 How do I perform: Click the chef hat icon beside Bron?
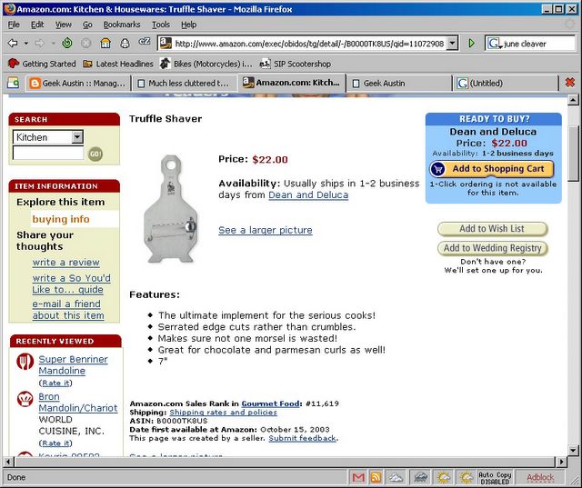25,399
